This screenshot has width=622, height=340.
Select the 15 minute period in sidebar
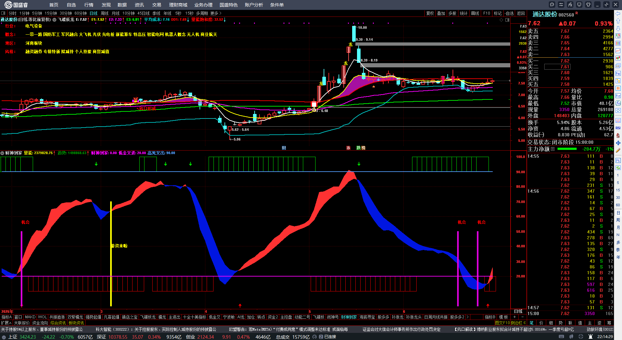tap(618, 190)
